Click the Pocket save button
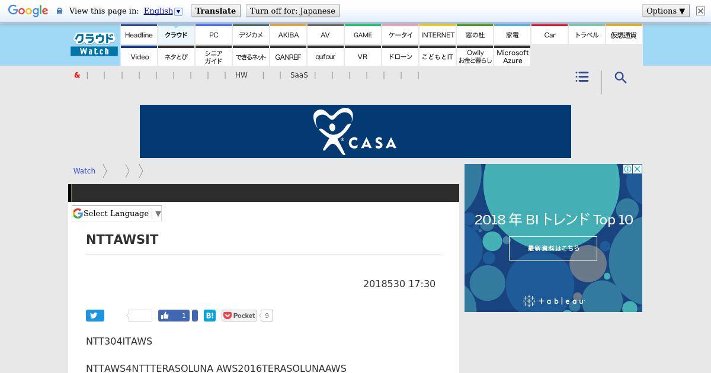 coord(239,316)
